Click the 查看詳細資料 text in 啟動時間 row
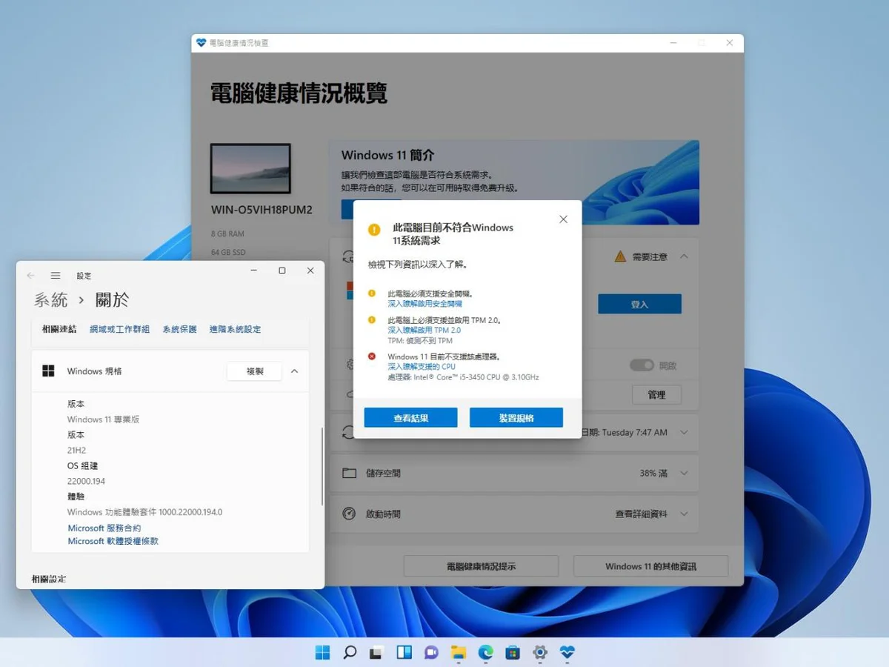The width and height of the screenshot is (889, 667). click(641, 514)
